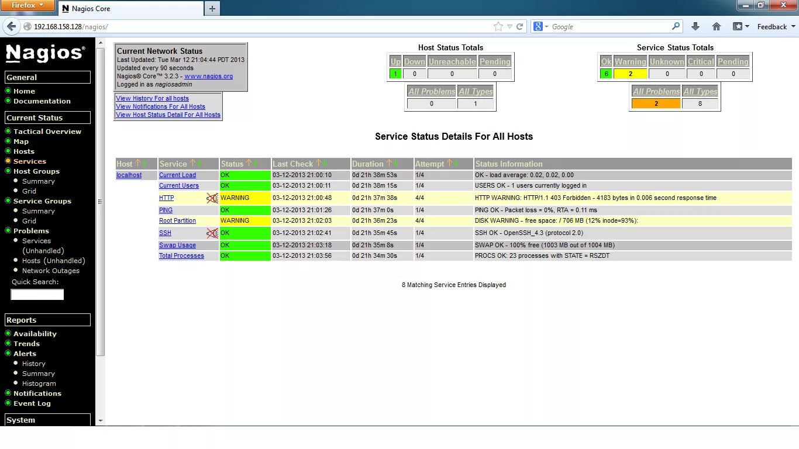Open bookmarks menu button dropdown
The image size is (799, 449).
741,26
